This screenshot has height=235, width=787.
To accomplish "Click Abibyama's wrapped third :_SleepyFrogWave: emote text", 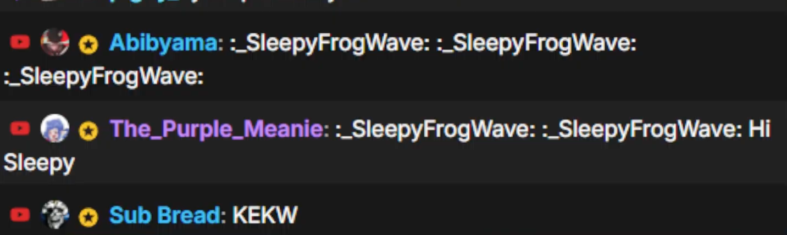I will click(103, 77).
